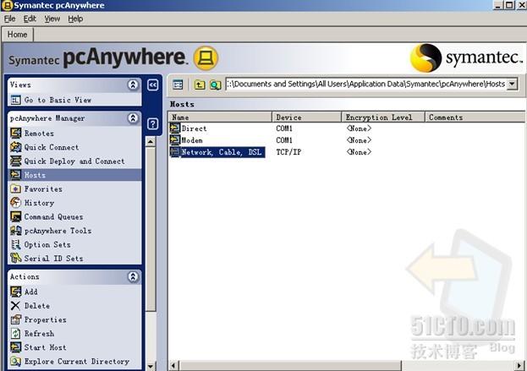The width and height of the screenshot is (527, 371).
Task: Click Go to Basic View link
Action: [57, 100]
